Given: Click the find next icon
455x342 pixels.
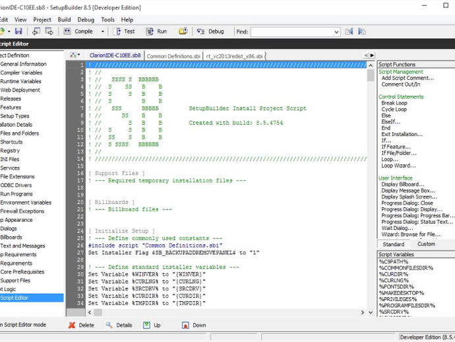Looking at the screenshot, I should pos(361,32).
